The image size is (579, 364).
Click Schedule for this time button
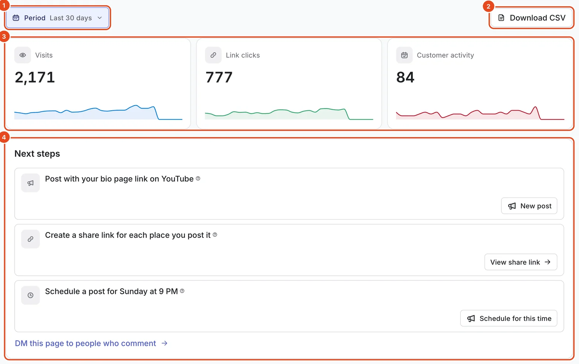[x=508, y=318]
